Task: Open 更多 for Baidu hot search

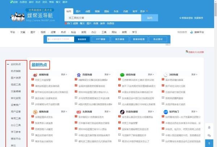Action: pos(107,74)
